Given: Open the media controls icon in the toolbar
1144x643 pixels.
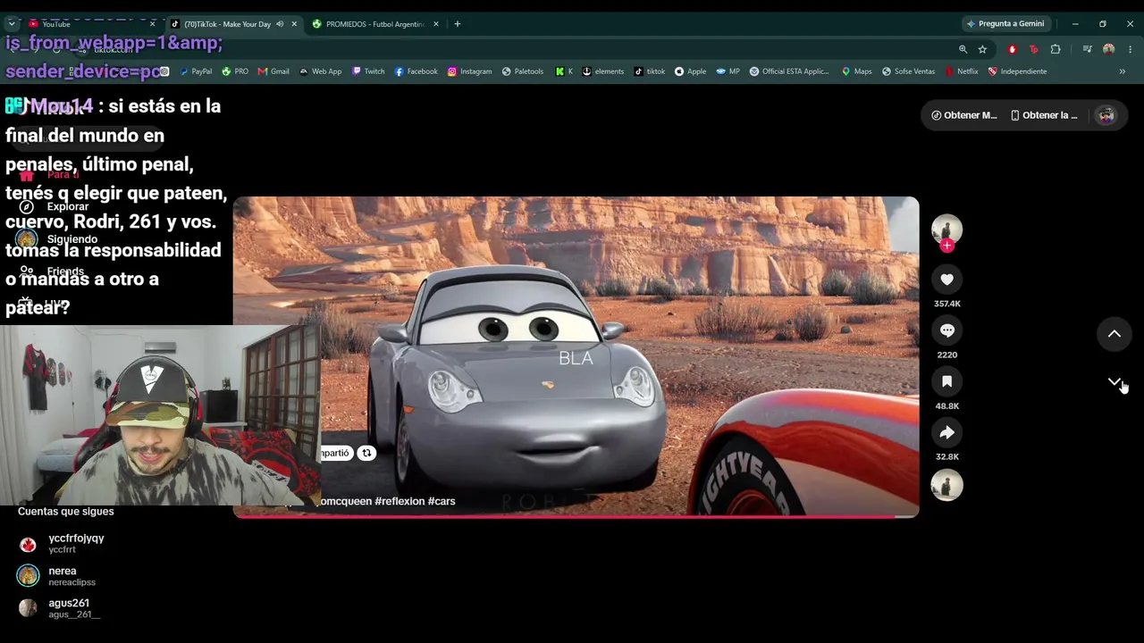Looking at the screenshot, I should point(1087,49).
